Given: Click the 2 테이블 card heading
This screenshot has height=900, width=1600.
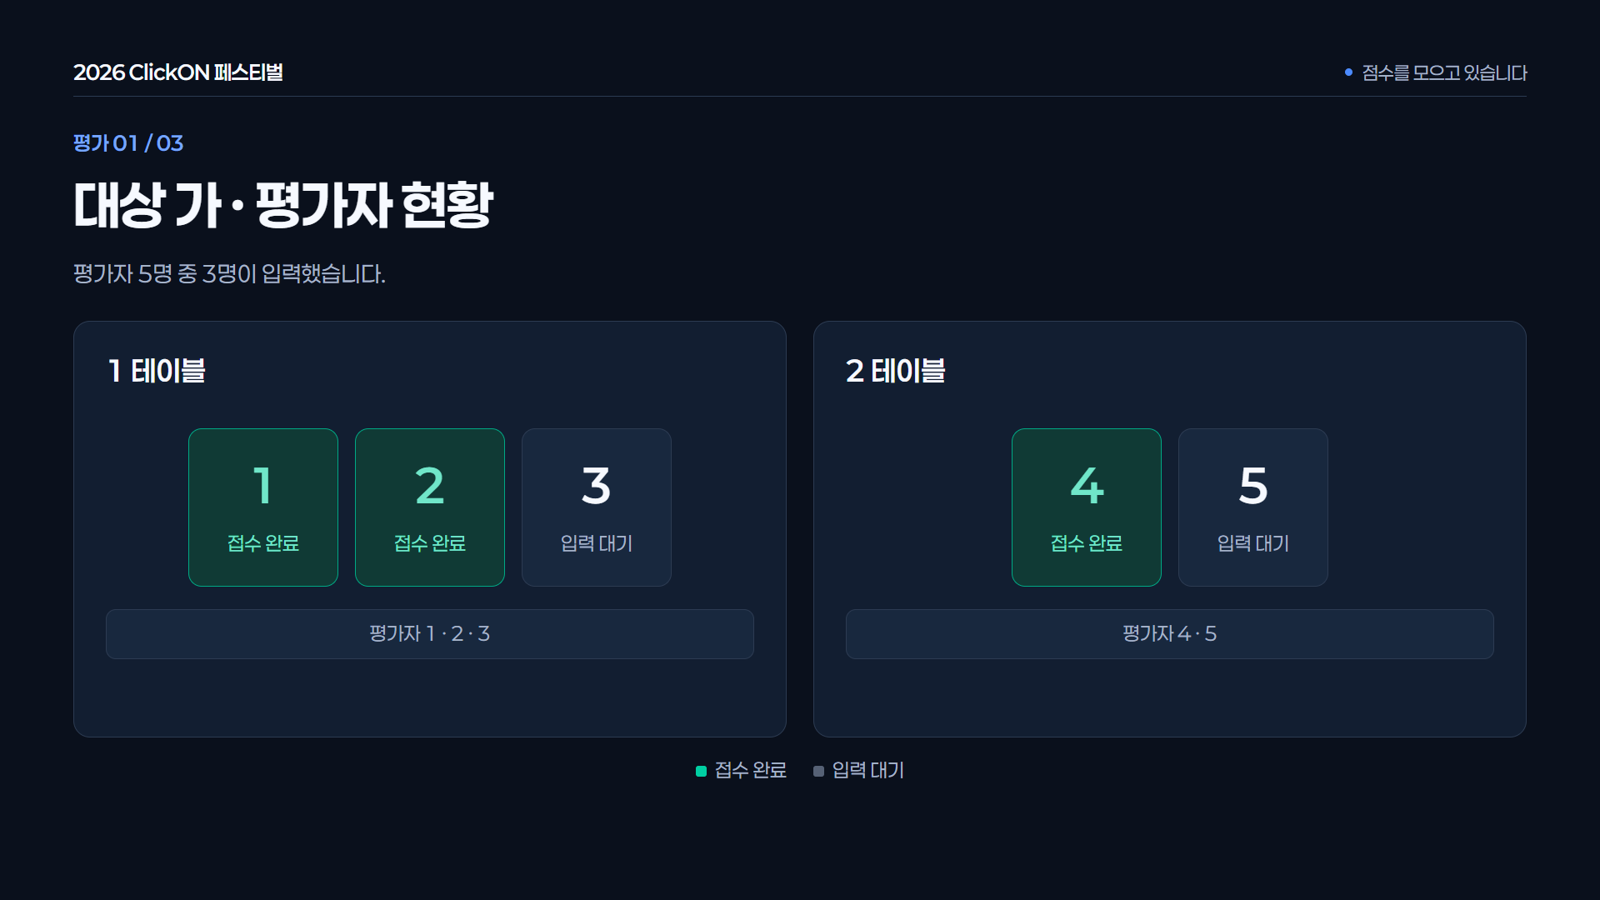Looking at the screenshot, I should click(x=896, y=371).
